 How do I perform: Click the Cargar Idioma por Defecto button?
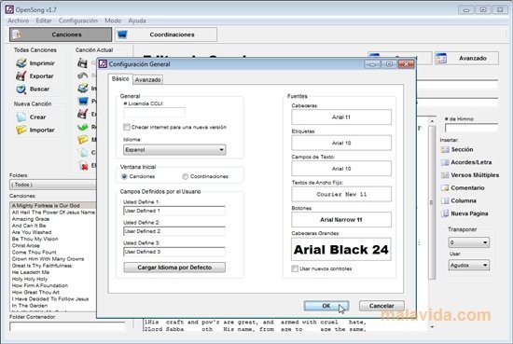pyautogui.click(x=174, y=268)
